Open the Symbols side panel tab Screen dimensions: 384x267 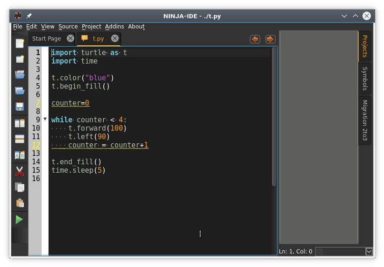tap(365, 78)
